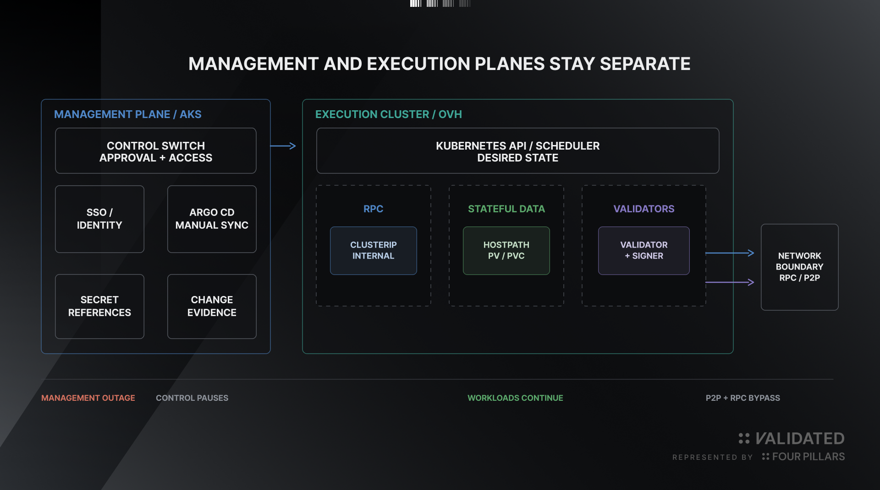
Task: Click the Management Plane / AKS heading
Action: tap(128, 114)
